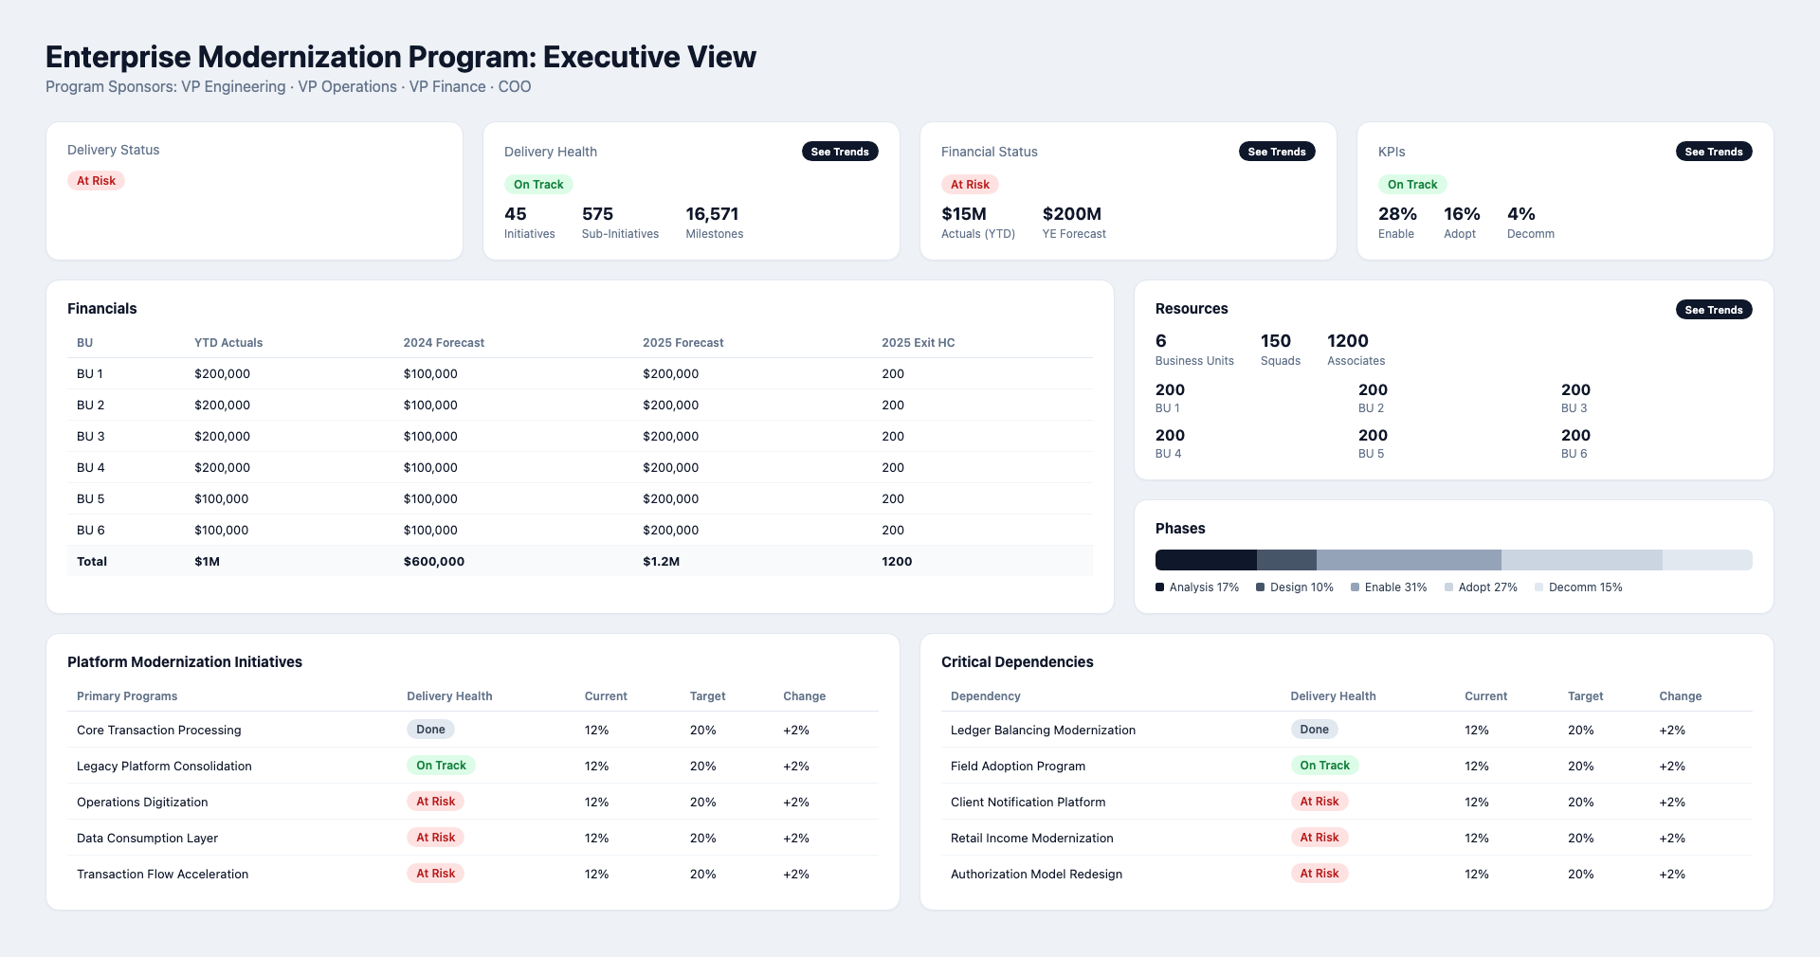The height and width of the screenshot is (957, 1820).
Task: Select Authorization Model Redesign dependency
Action: 1347,874
